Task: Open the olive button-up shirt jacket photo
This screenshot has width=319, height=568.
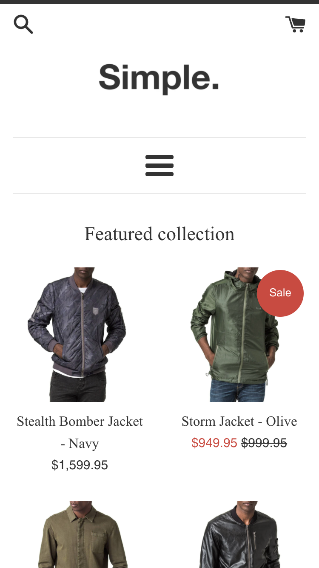Action: tap(80, 534)
